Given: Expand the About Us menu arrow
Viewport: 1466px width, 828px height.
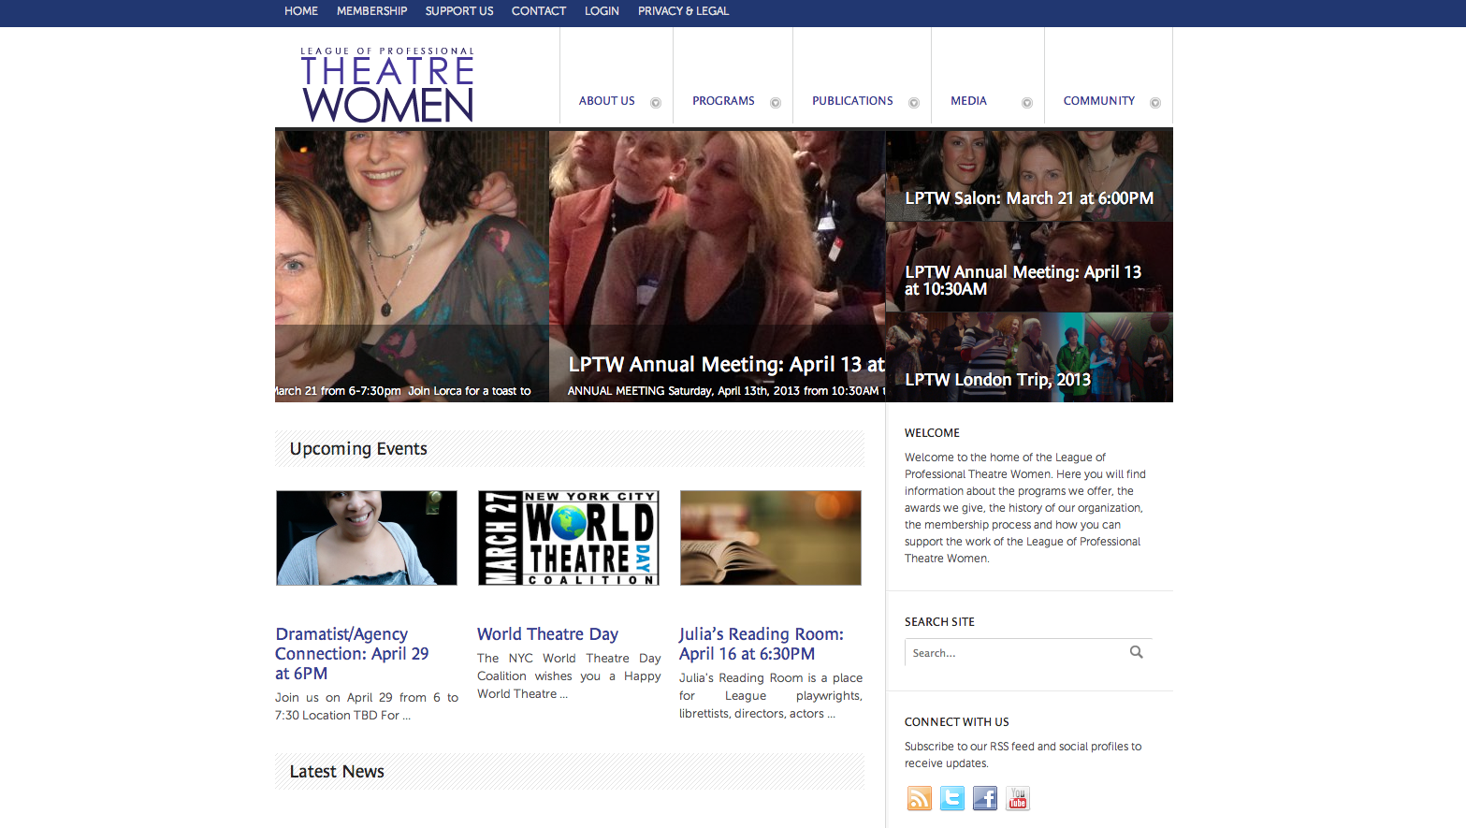Looking at the screenshot, I should coord(656,103).
